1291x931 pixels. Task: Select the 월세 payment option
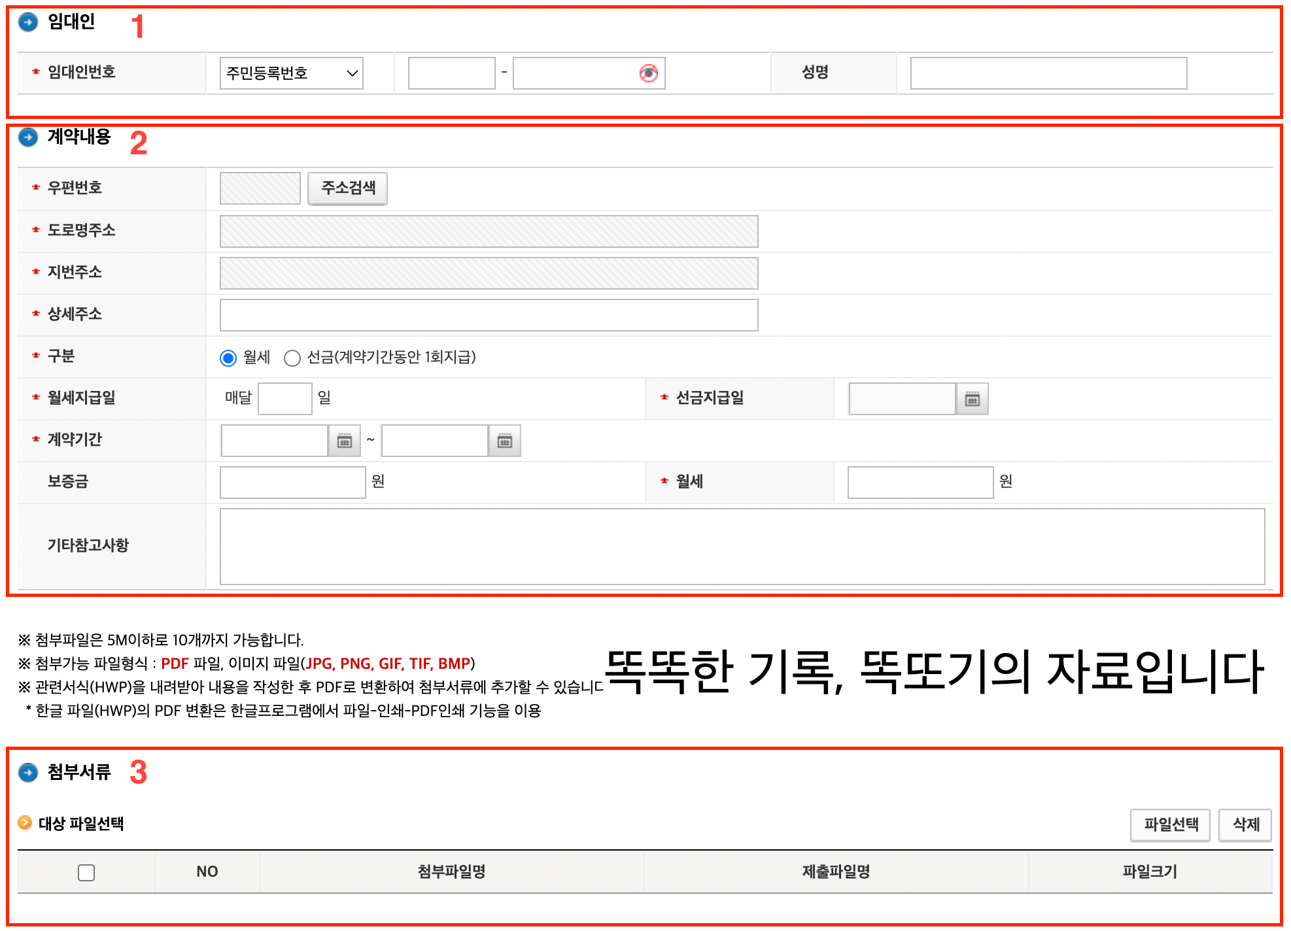tap(228, 358)
